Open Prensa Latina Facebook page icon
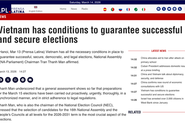The height and width of the screenshot is (123, 185). [x=159, y=9]
